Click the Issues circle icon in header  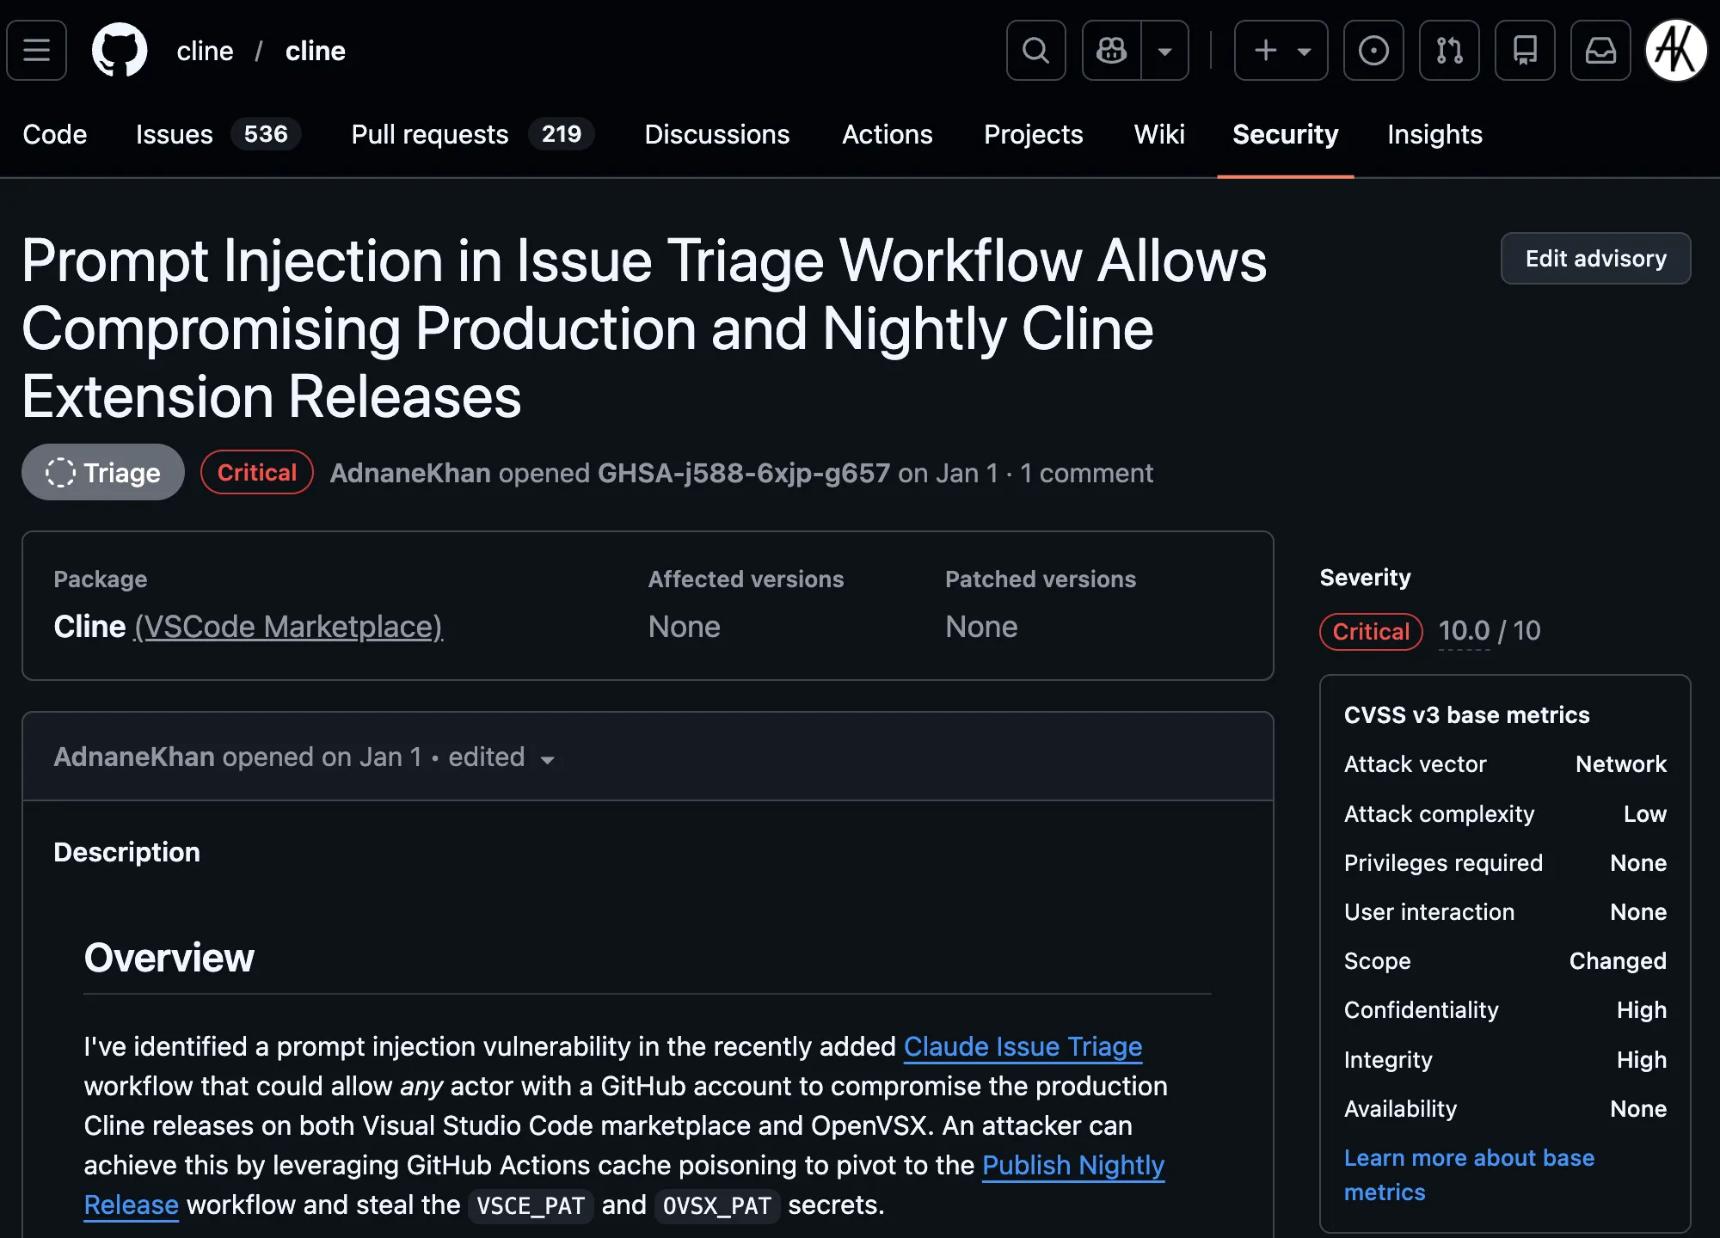[1373, 51]
